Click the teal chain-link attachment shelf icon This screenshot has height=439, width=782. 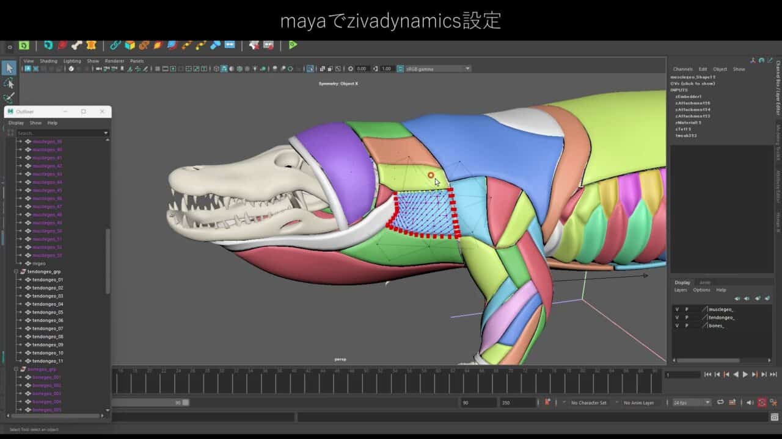[x=115, y=45]
